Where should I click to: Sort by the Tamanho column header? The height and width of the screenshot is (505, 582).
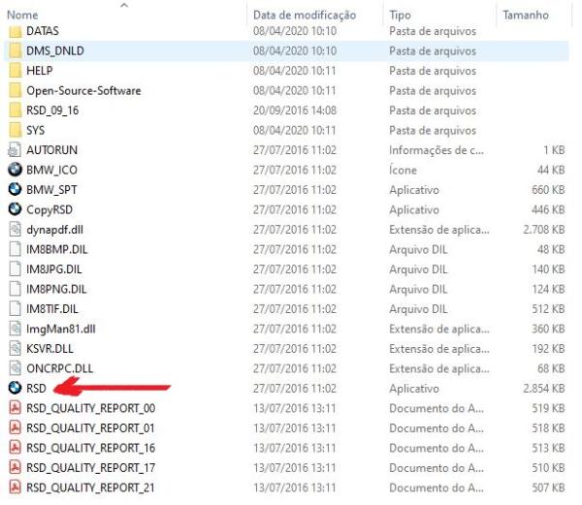(x=526, y=15)
